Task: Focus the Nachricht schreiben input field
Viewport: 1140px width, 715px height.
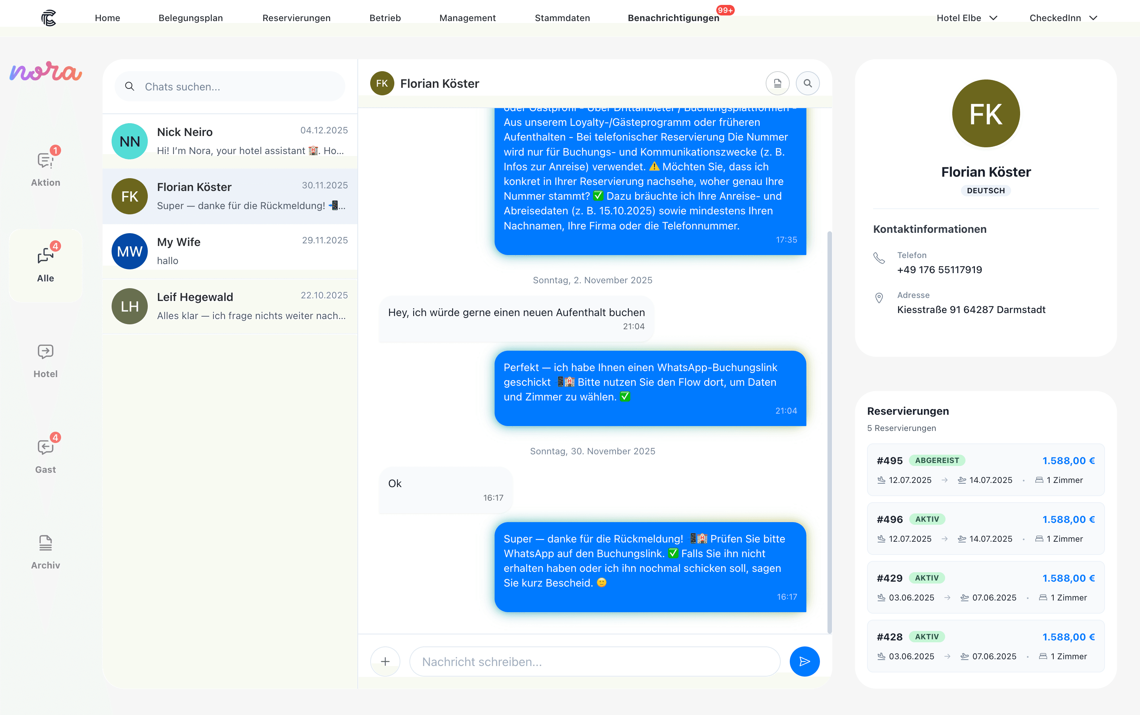Action: pos(595,661)
